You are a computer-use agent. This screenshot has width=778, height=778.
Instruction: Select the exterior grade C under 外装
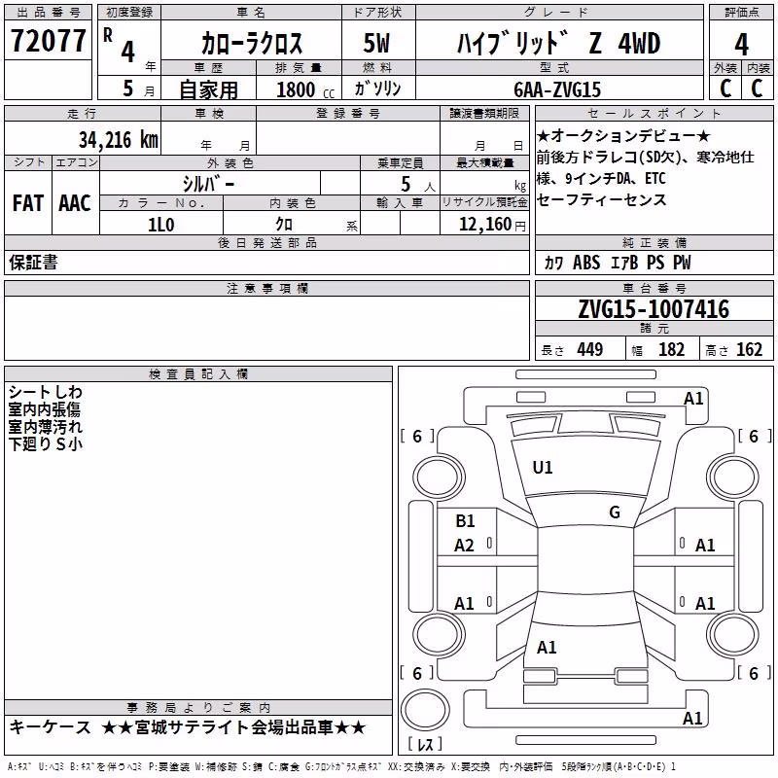tap(725, 88)
